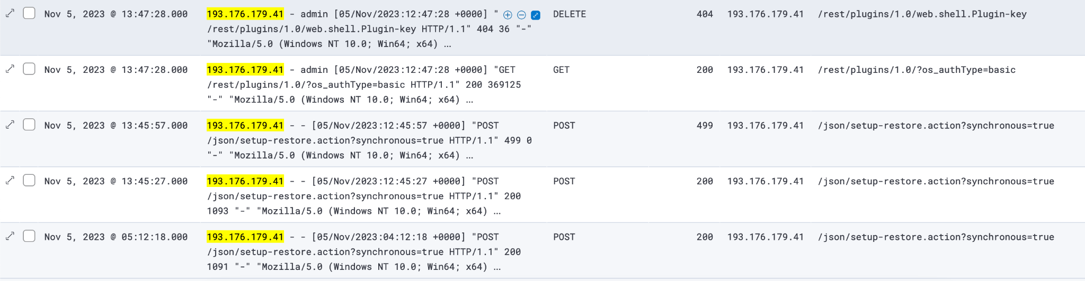Open document details for the GET 200 row
The image size is (1085, 281).
tap(10, 69)
